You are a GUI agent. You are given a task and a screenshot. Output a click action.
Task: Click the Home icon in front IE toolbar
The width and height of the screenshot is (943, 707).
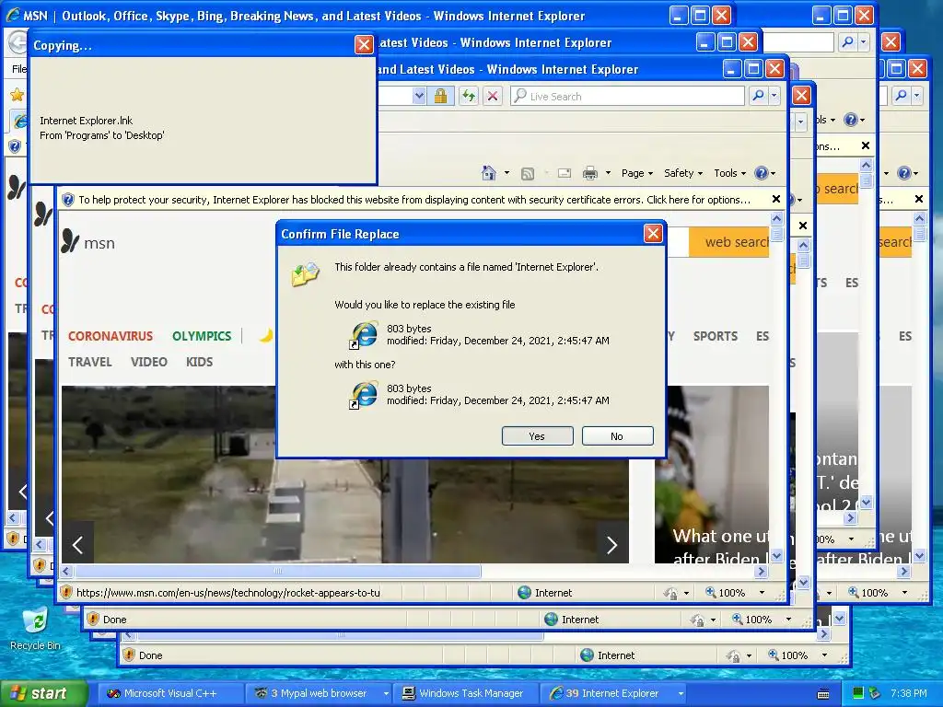pyautogui.click(x=488, y=173)
